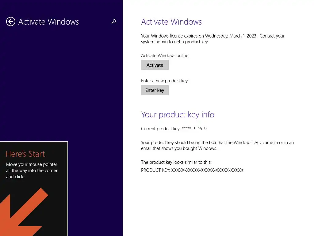Click the 'Move your mouse pointer' tip text
Image resolution: width=314 pixels, height=236 pixels.
pos(32,170)
